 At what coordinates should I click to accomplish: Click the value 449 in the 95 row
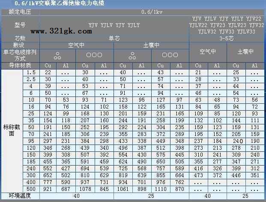point(161,141)
